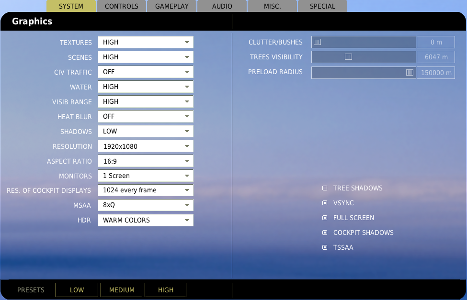This screenshot has width=467, height=300.
Task: Open the TEXTURES dropdown
Action: 146,42
